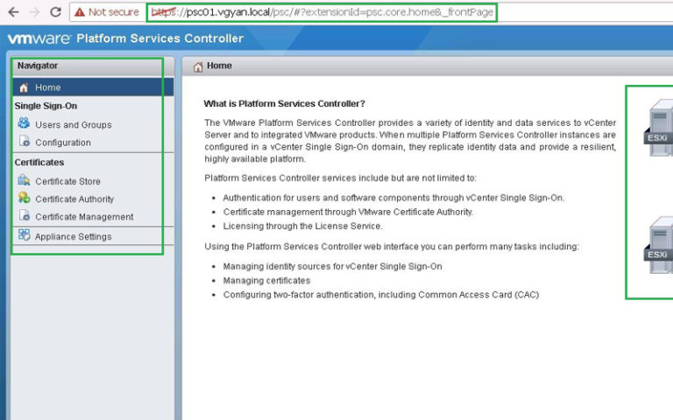Open the Certificate Store icon

[24, 181]
